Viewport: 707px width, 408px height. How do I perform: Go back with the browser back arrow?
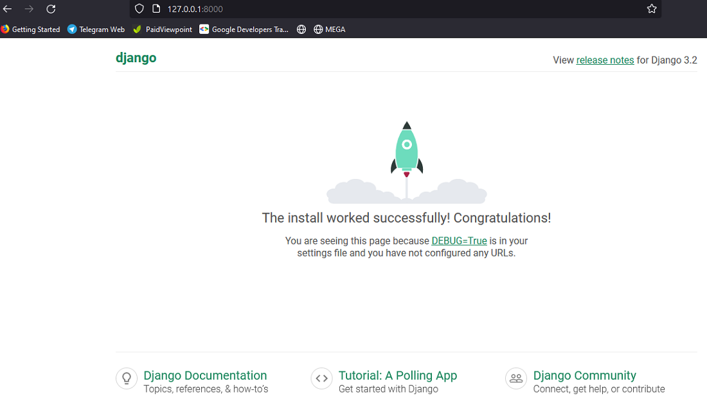click(x=7, y=8)
